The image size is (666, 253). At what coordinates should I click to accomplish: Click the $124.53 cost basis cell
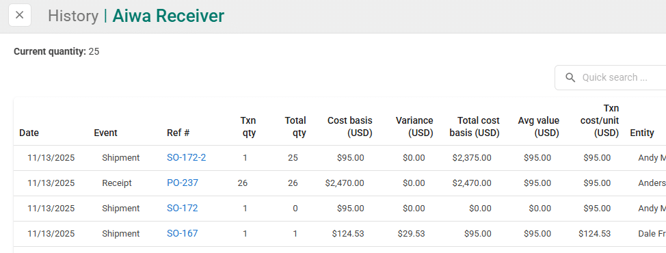(348, 233)
